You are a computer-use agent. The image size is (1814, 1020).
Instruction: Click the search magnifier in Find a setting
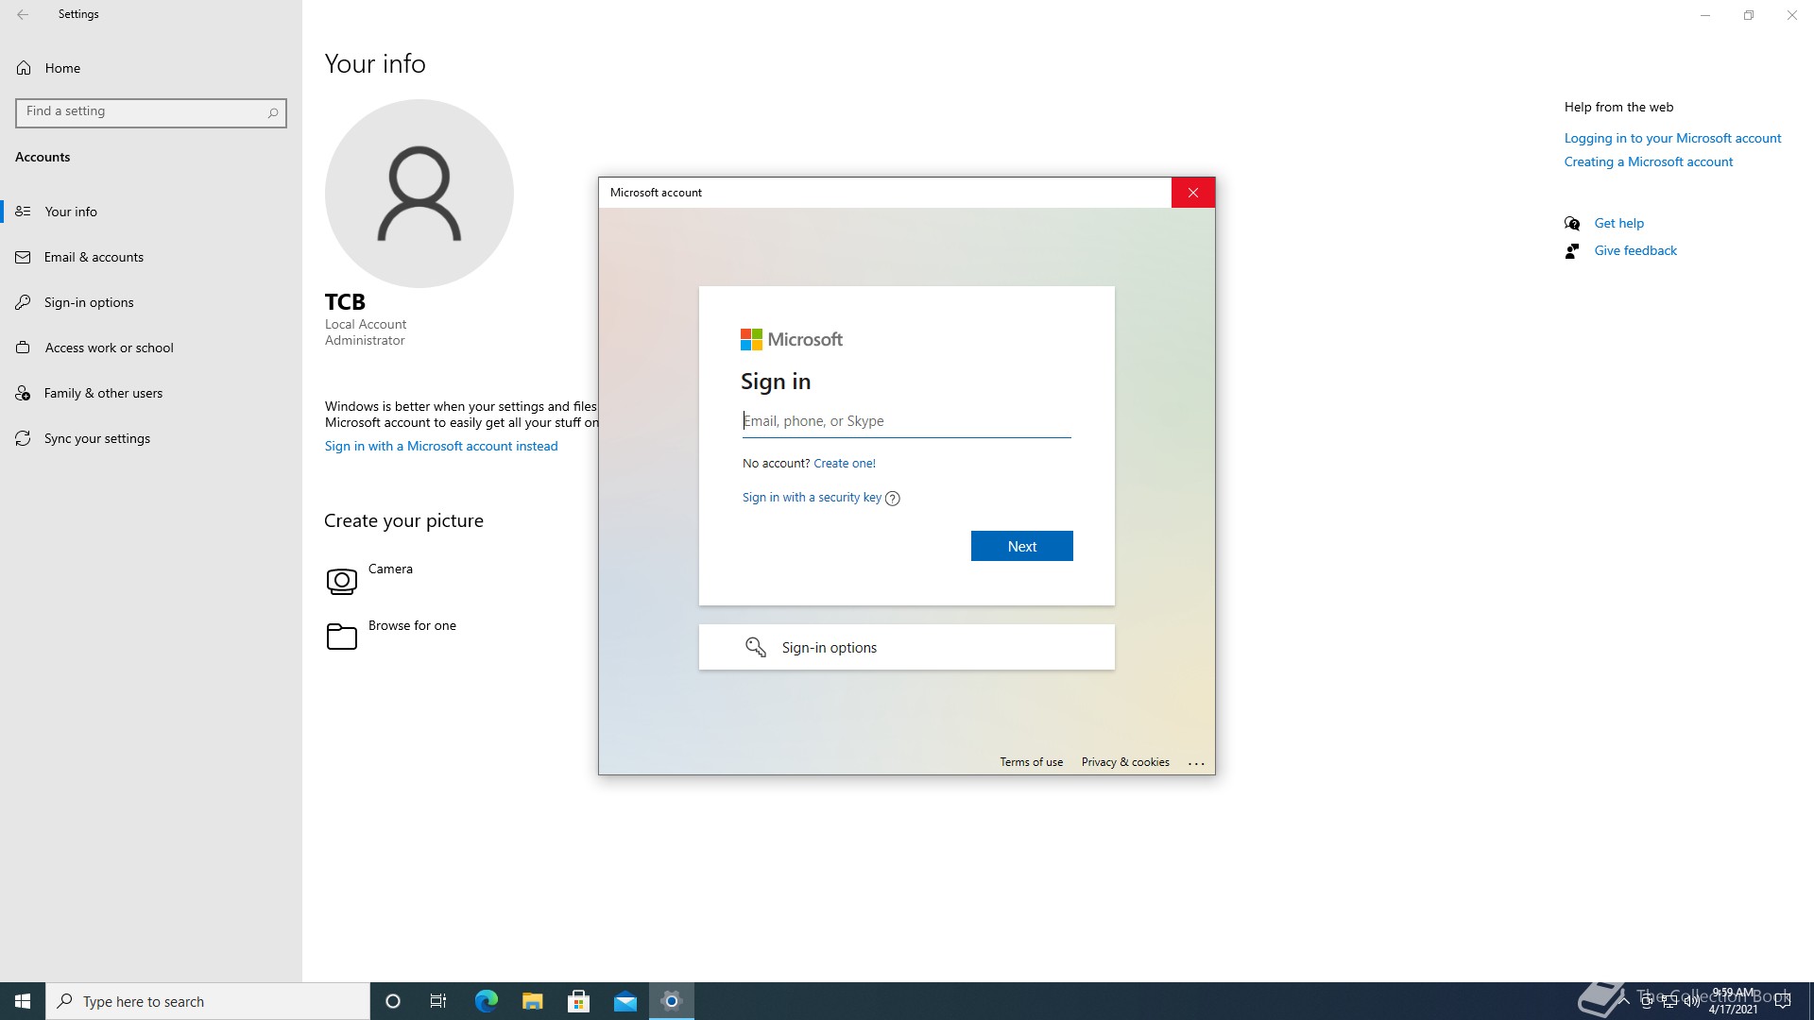pyautogui.click(x=273, y=112)
